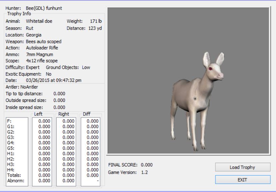The width and height of the screenshot is (276, 192).
Task: Select the 4x12 rifle scope text
Action: coord(42,61)
